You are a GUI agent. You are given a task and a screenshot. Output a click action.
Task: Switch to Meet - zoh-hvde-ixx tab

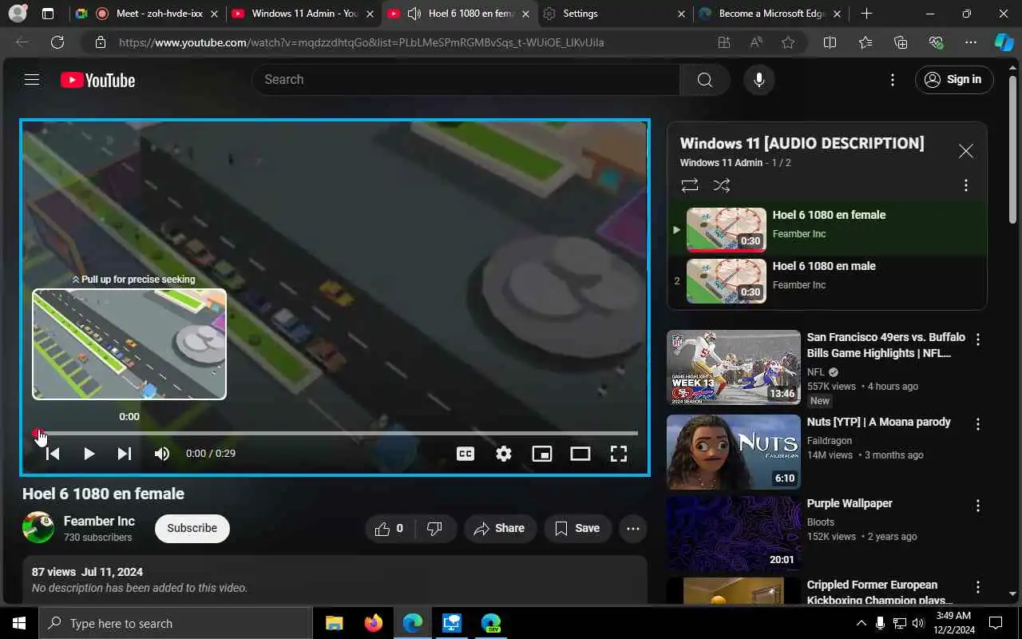tap(148, 14)
